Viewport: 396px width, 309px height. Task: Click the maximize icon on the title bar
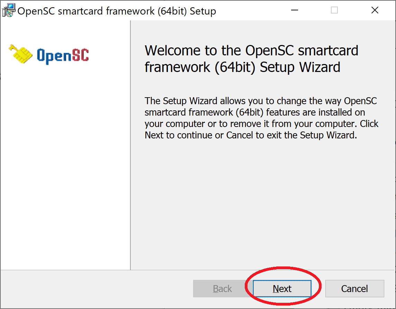[334, 10]
